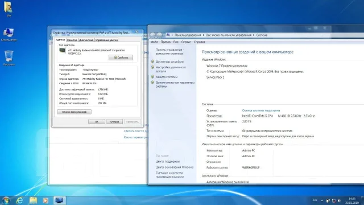364x205 pixels.
Task: Open Настройка удаленного доступа link
Action: click(171, 69)
